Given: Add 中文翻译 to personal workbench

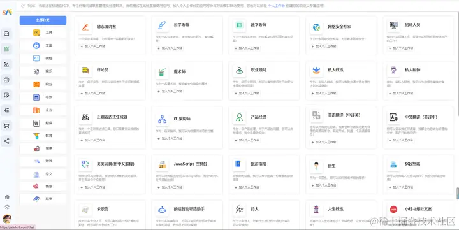Looking at the screenshot, I should [x=401, y=140].
